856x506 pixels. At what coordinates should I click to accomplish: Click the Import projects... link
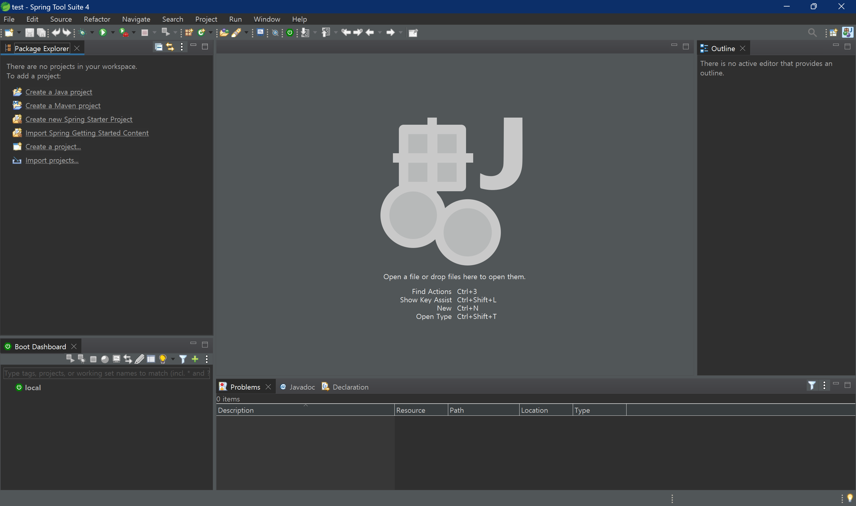(52, 160)
